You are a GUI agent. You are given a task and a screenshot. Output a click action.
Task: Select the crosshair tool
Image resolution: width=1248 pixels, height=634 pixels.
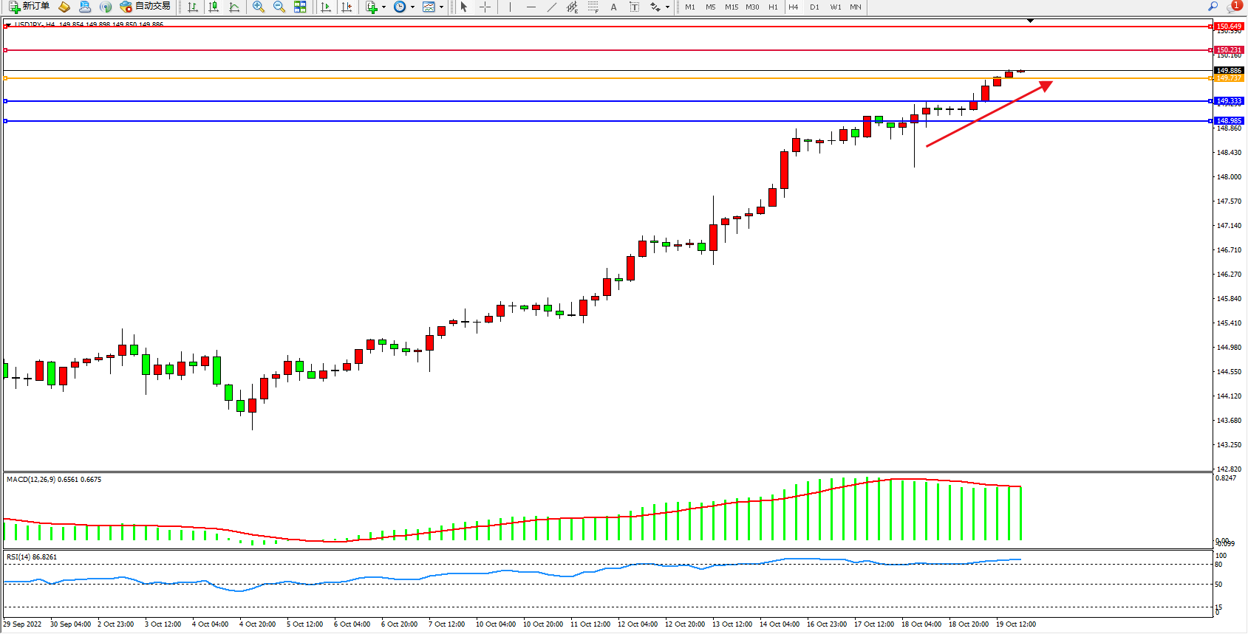[485, 7]
